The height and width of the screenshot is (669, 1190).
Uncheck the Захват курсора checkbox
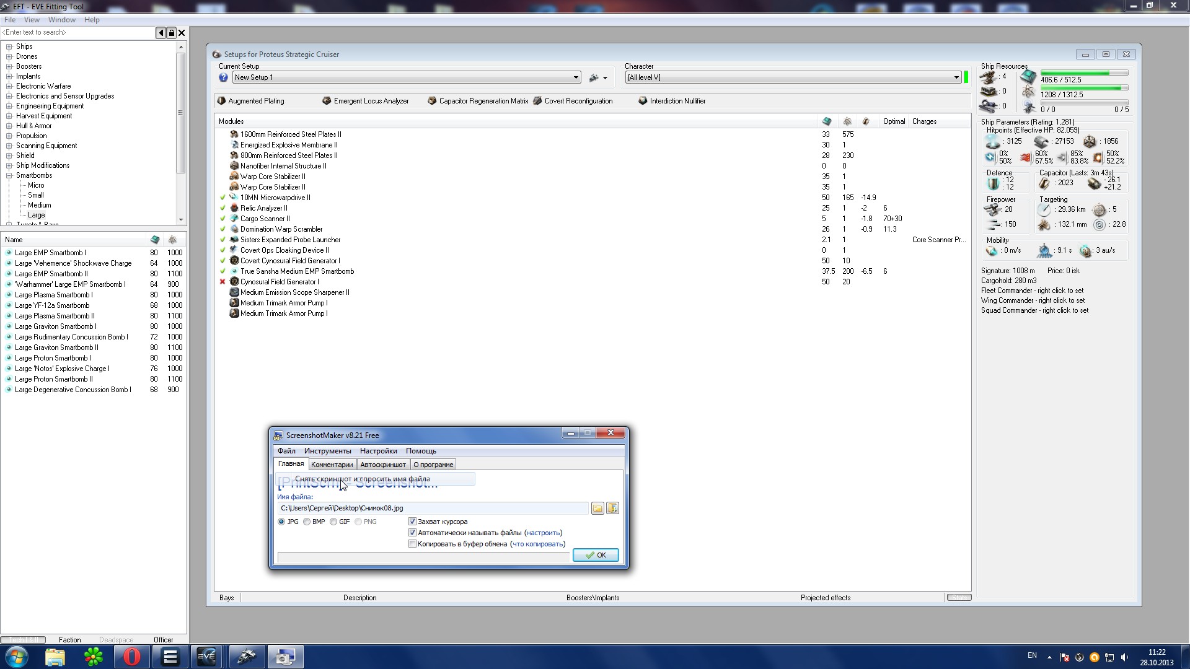[x=412, y=522]
